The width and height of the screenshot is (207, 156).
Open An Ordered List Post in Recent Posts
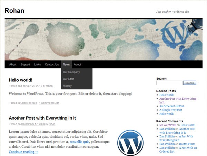[171, 106]
